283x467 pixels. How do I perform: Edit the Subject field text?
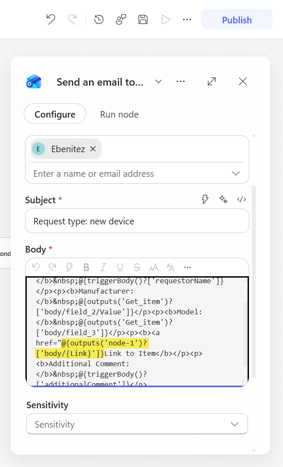click(x=137, y=221)
